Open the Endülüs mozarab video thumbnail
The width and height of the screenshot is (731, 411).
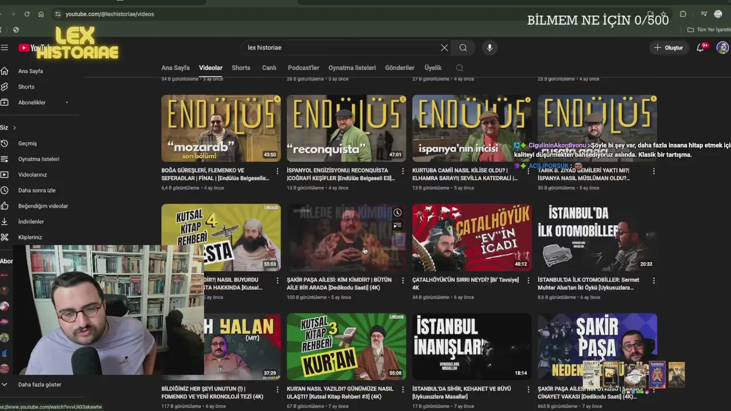[x=221, y=128]
